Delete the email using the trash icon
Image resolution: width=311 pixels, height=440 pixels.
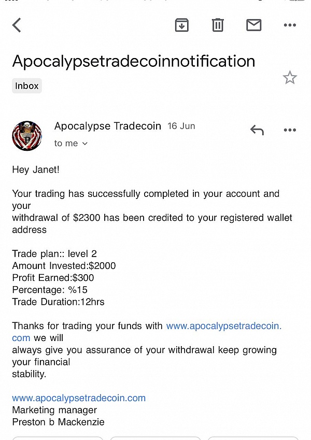(x=218, y=25)
